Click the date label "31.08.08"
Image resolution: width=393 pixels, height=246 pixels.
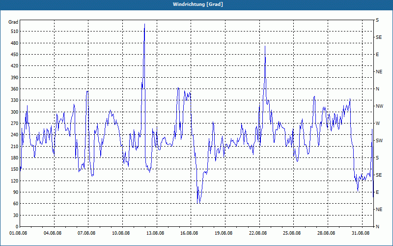click(361, 233)
